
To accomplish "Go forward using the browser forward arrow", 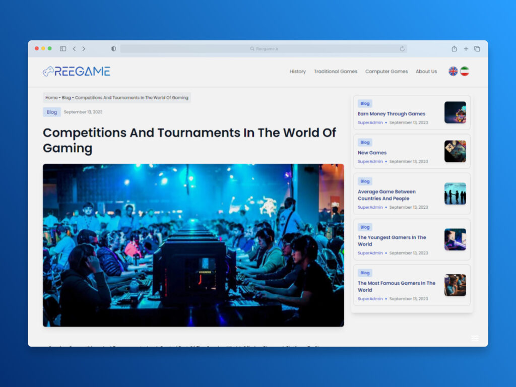I will pyautogui.click(x=84, y=49).
